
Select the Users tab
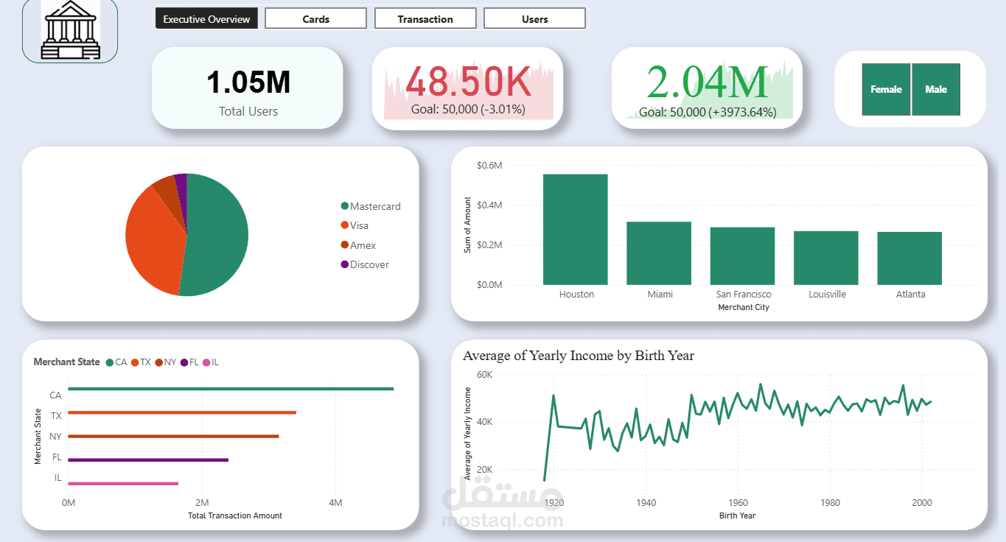(535, 18)
